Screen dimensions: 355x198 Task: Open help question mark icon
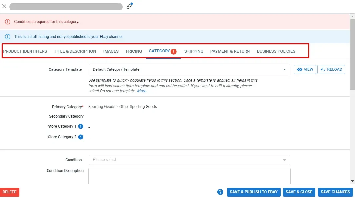tap(220, 192)
